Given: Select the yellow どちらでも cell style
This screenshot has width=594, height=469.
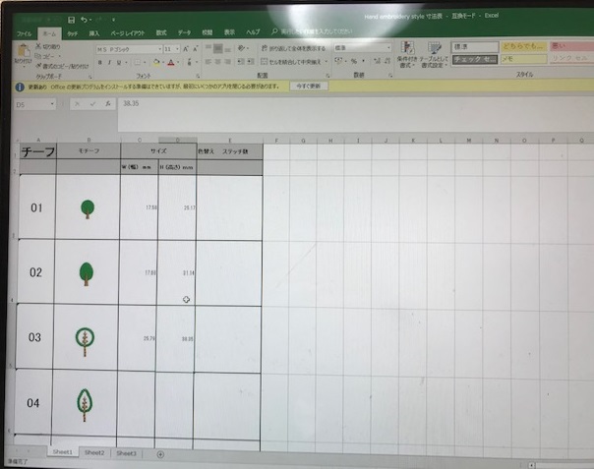Looking at the screenshot, I should [x=524, y=46].
